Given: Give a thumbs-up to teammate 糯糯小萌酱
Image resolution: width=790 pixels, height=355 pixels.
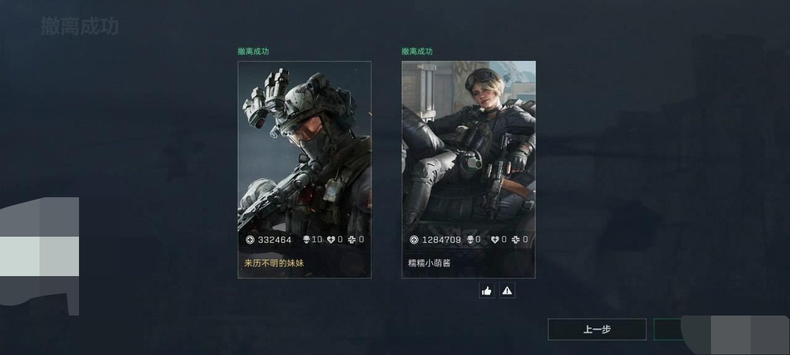Looking at the screenshot, I should click(x=487, y=290).
